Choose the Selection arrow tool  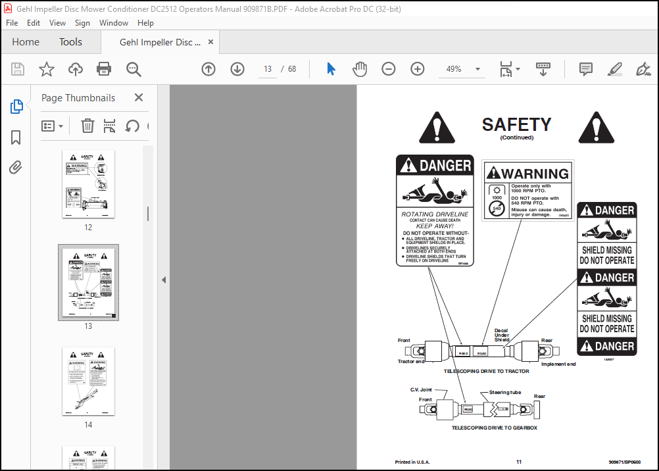(331, 69)
